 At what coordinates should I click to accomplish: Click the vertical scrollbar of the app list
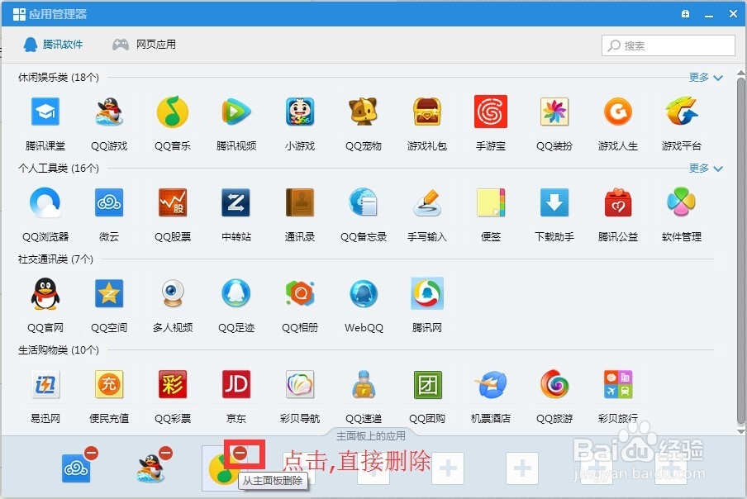pyautogui.click(x=741, y=250)
